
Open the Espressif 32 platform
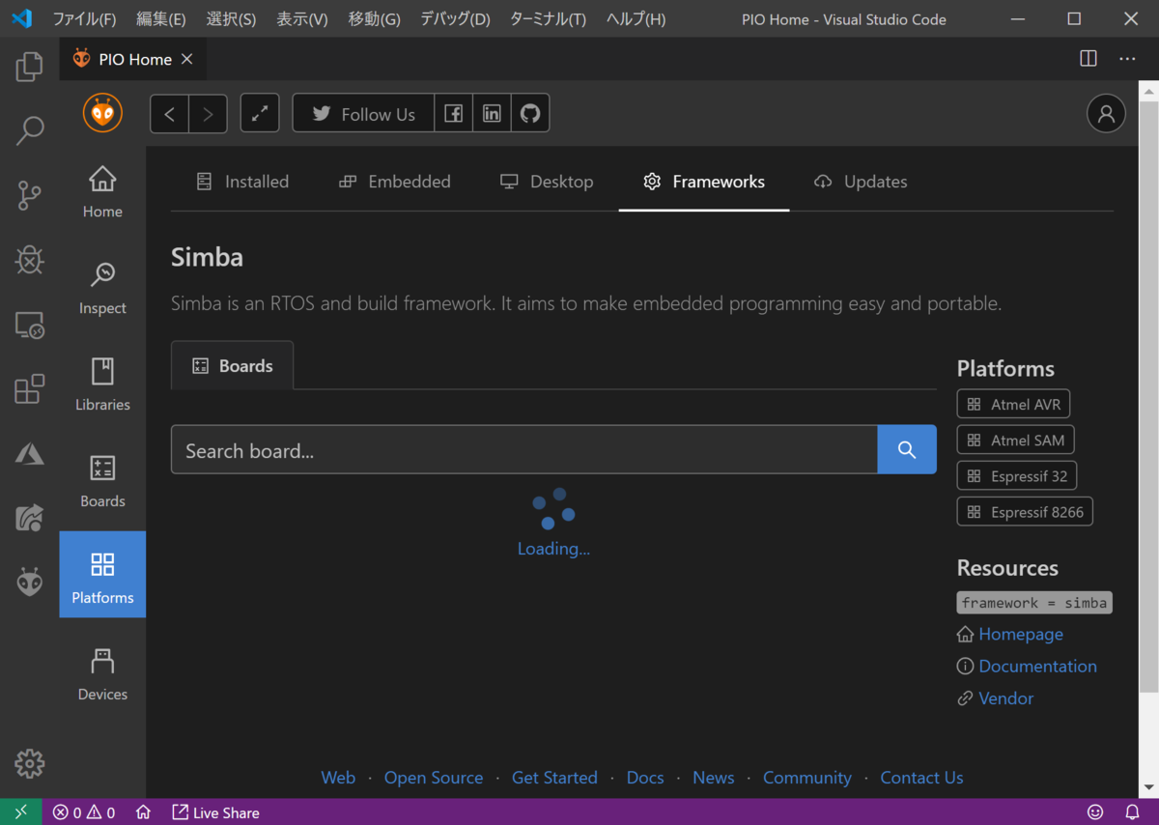[1017, 475]
